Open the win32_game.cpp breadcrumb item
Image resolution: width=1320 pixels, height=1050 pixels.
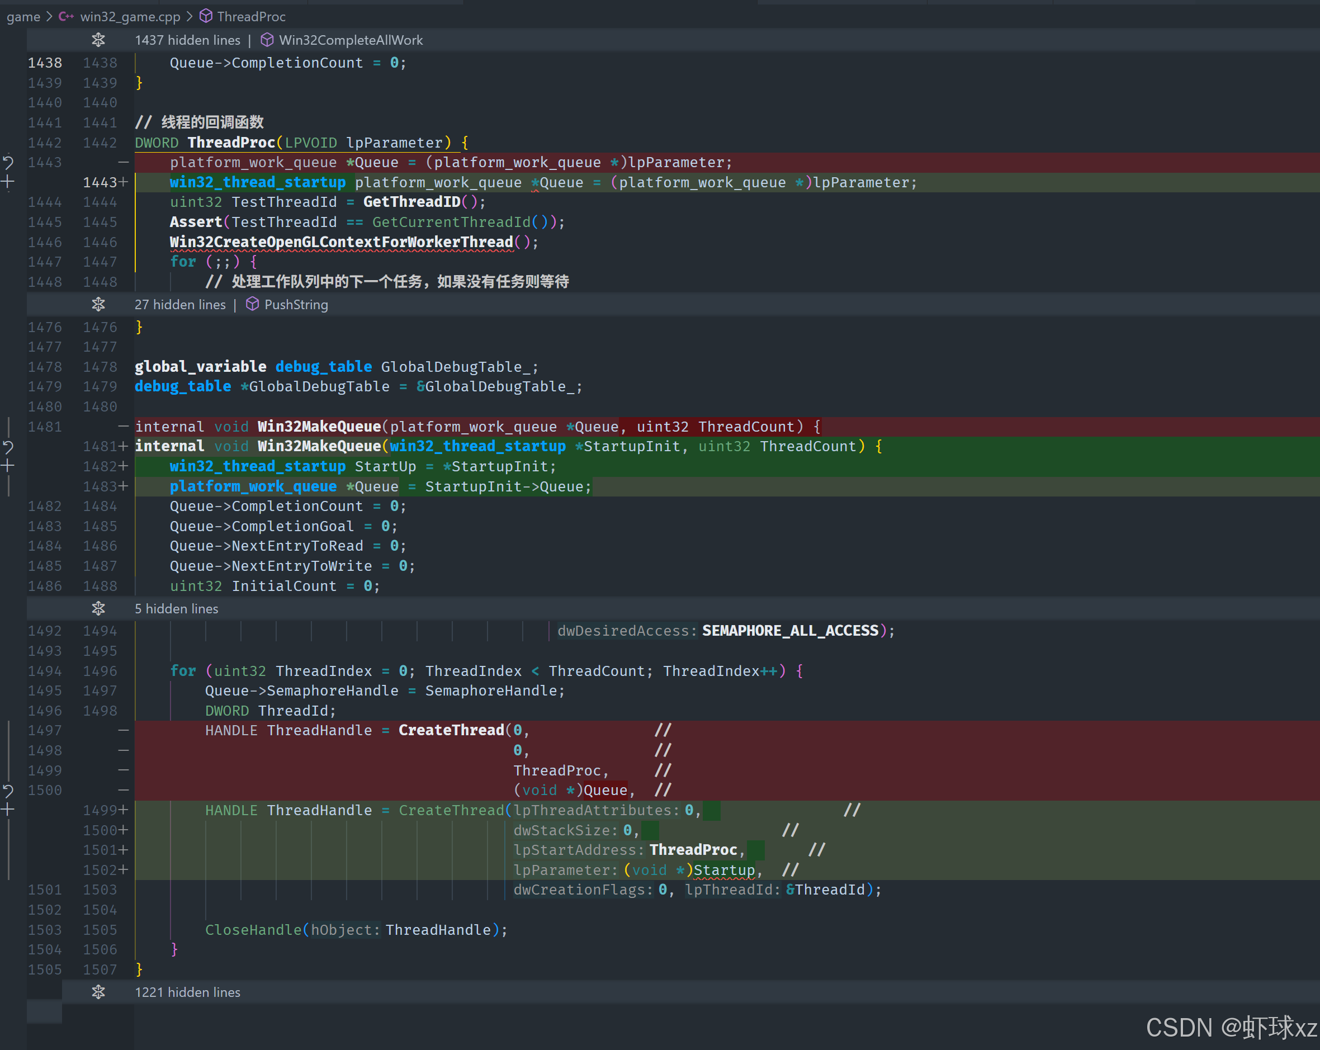[x=130, y=17]
